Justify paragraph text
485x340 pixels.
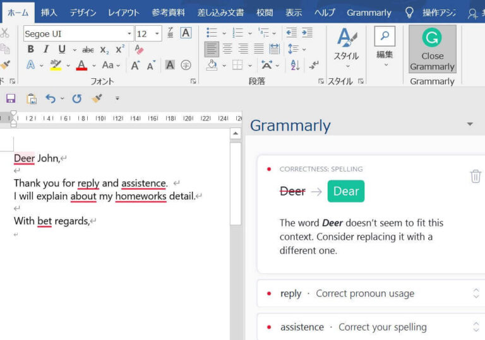[x=259, y=49]
